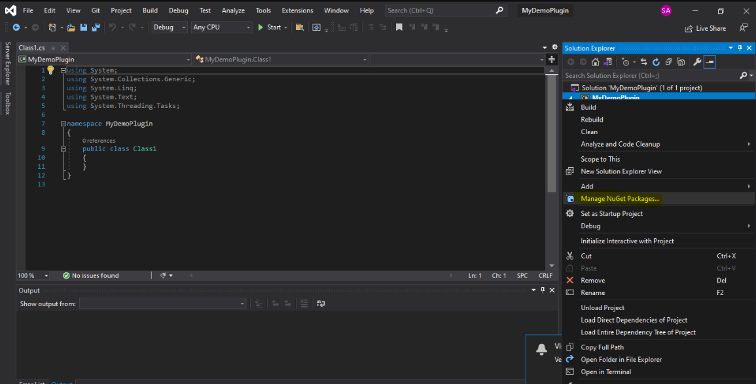Collapse All items in Solution Explorer

670,62
